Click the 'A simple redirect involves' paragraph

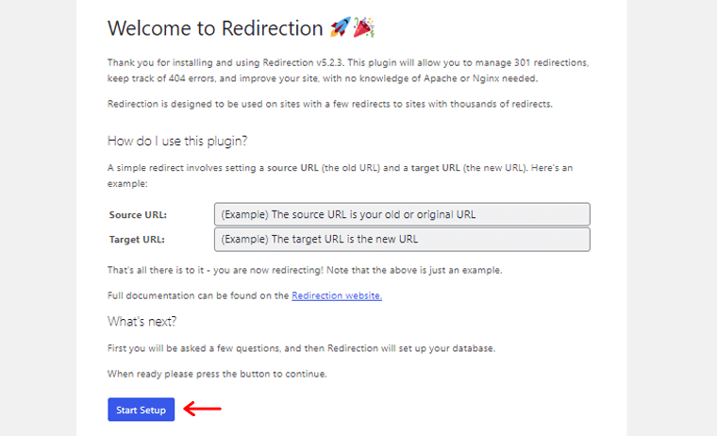[x=340, y=176]
